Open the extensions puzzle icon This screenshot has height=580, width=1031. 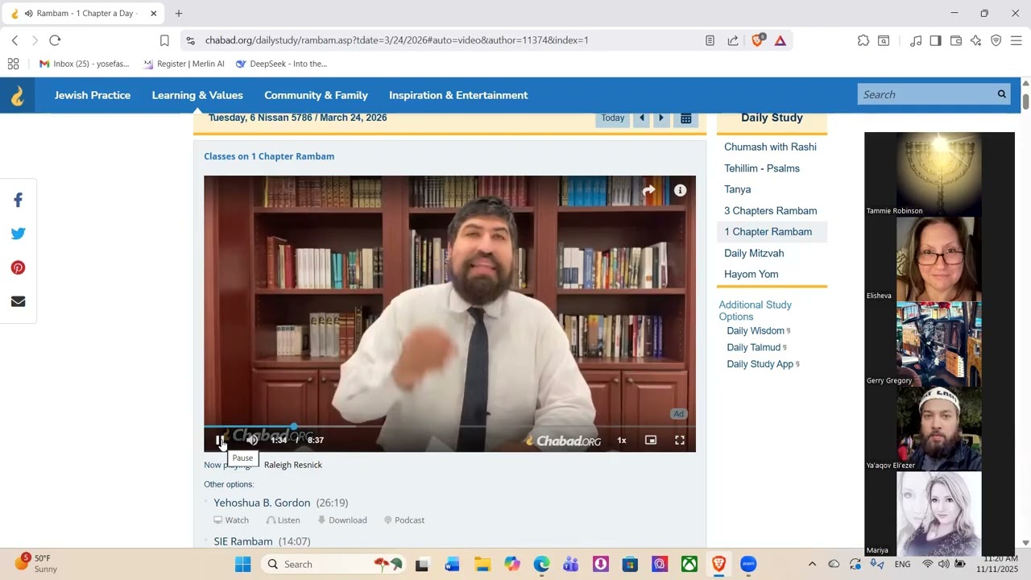pos(863,40)
